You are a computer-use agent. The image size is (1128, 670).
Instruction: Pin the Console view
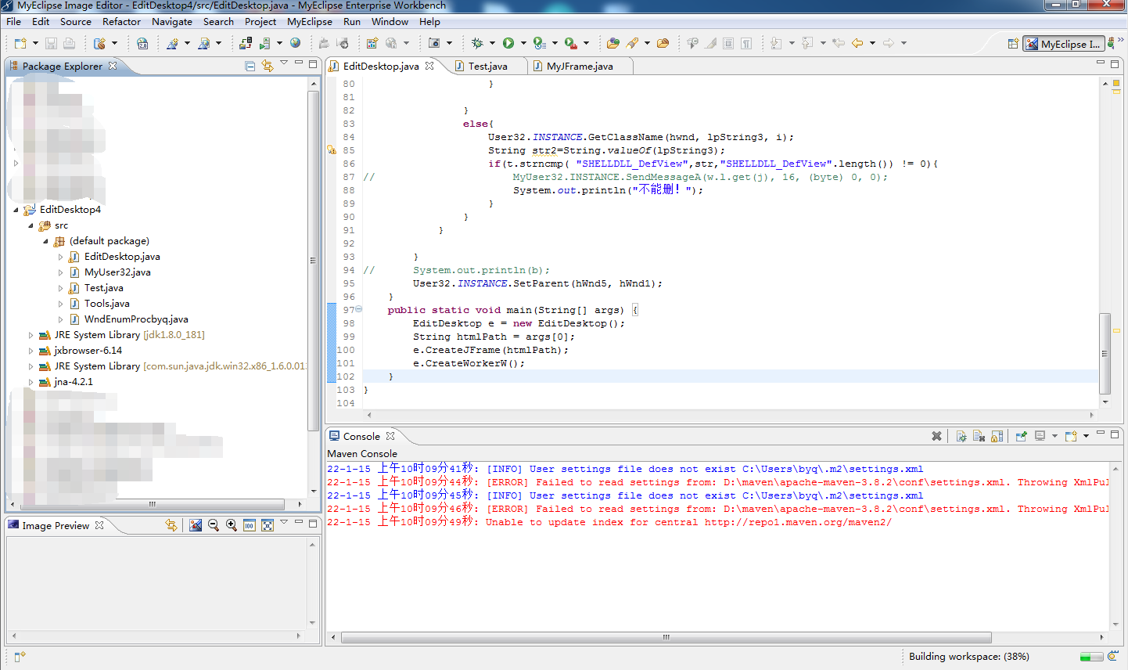(1022, 436)
